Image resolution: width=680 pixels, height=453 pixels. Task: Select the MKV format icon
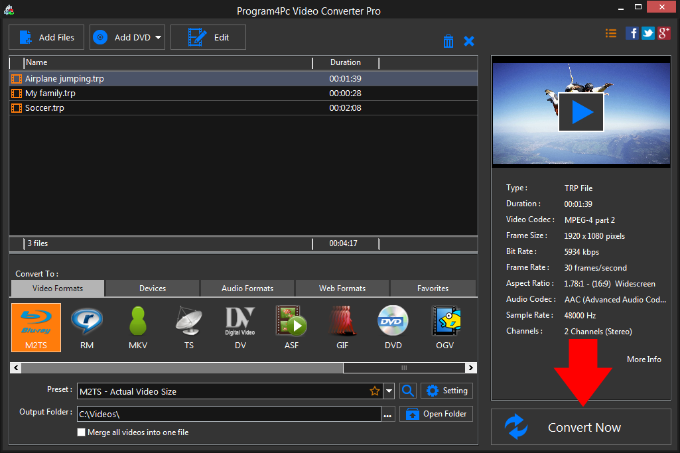(138, 327)
